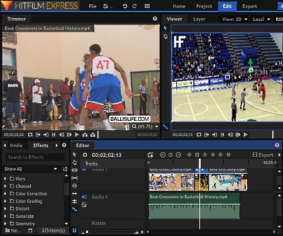Set the out point in the Trimmer
The image size is (283, 236).
(x=46, y=135)
